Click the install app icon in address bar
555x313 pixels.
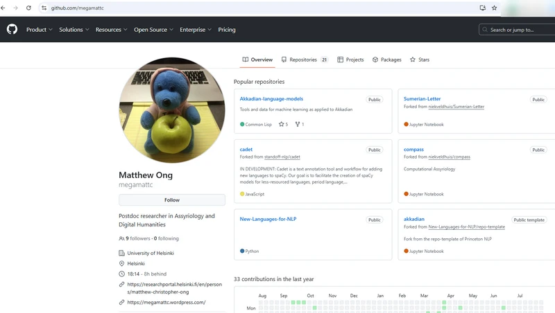pos(482,8)
